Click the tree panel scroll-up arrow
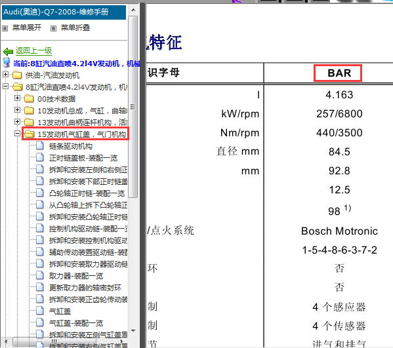Viewport: 393px width, 348px height. [133, 10]
